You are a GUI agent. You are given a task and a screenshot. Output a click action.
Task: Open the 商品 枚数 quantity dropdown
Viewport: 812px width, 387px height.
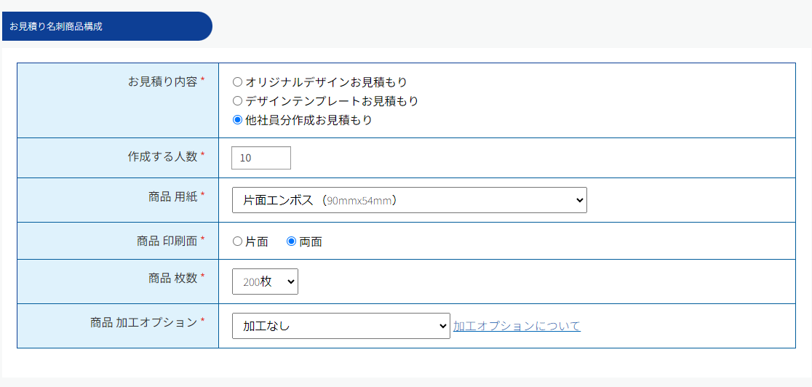[x=265, y=282]
